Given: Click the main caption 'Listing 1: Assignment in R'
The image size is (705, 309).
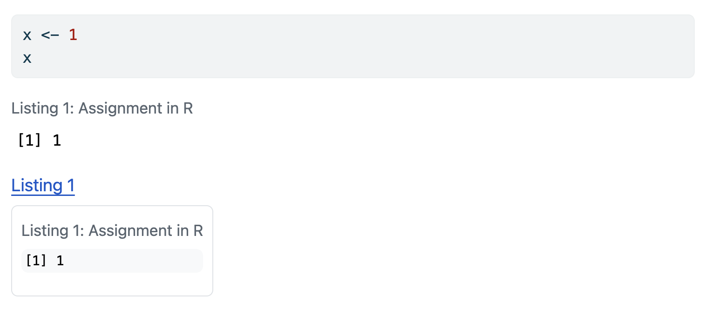Looking at the screenshot, I should [x=102, y=108].
